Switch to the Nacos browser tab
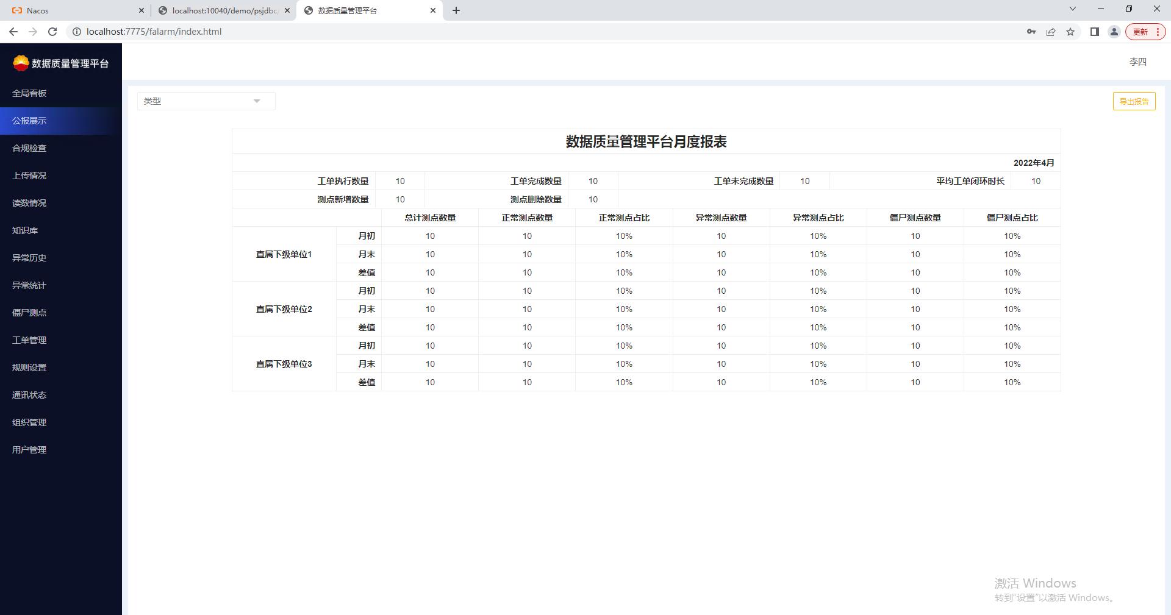 coord(73,10)
